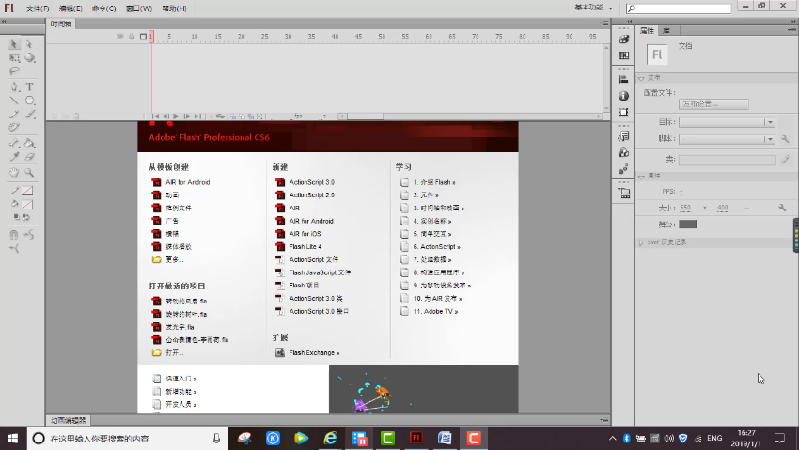799x450 pixels.
Task: Select the Paint Bucket tool
Action: coord(29,143)
